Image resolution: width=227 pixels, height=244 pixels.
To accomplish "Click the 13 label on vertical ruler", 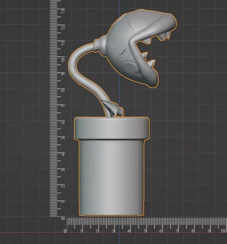I will 63,11.
